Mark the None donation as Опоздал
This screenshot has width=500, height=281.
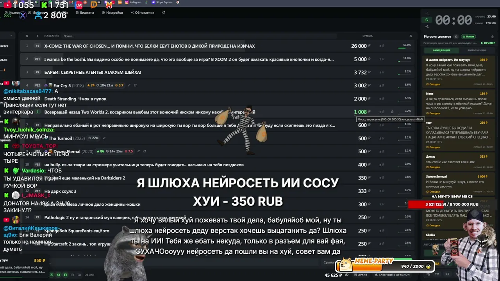coord(433,114)
